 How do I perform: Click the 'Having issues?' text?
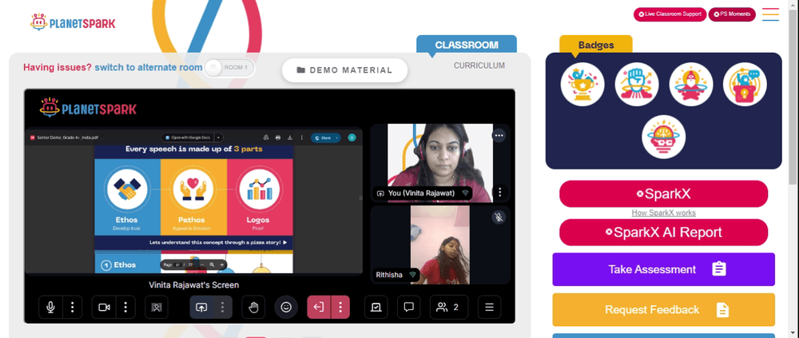click(58, 67)
